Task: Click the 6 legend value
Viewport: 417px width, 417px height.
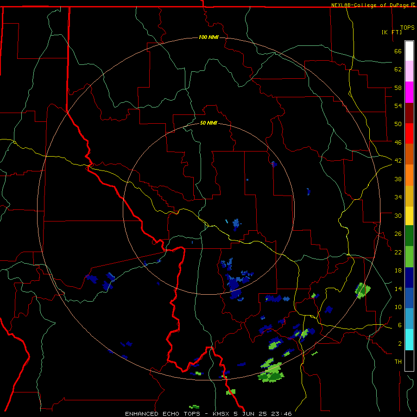Action: point(399,325)
